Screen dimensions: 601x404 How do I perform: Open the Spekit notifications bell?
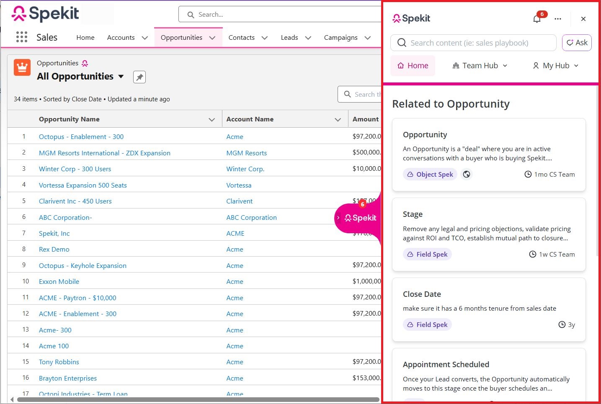point(537,19)
